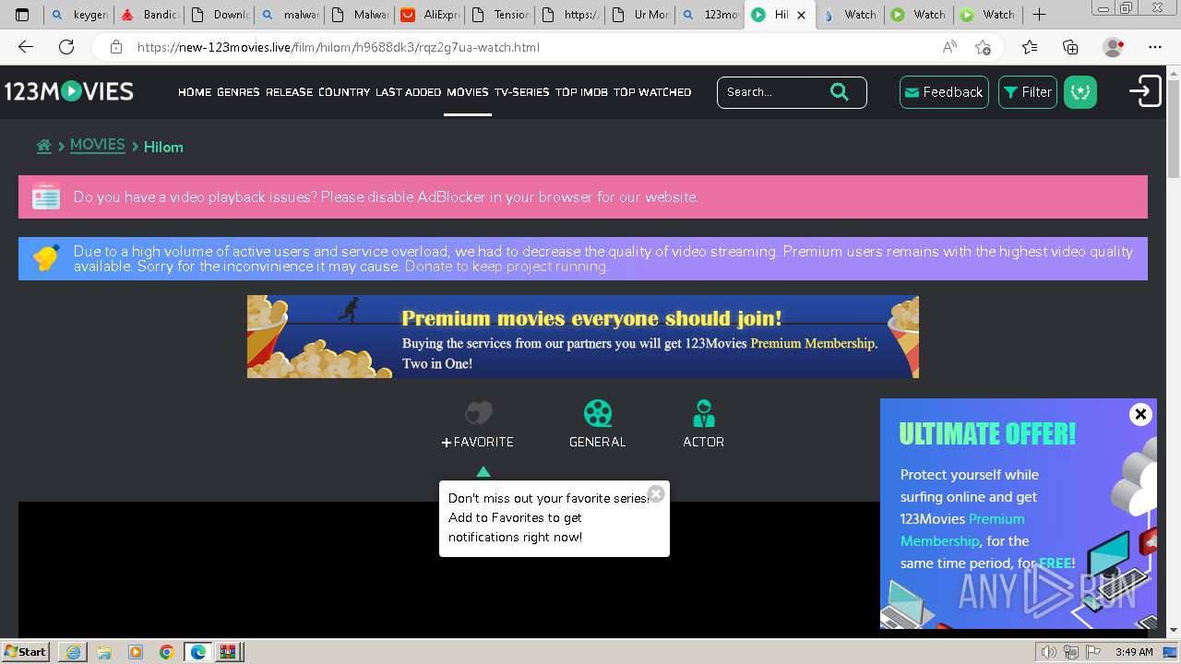This screenshot has height=664, width=1181.
Task: Open File Explorer from taskbar
Action: [104, 652]
